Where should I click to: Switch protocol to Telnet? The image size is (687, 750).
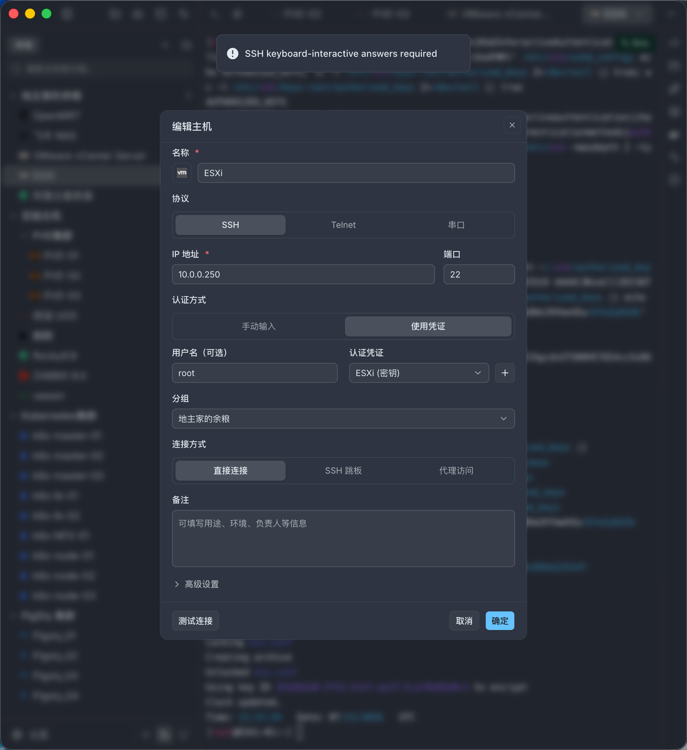click(343, 225)
